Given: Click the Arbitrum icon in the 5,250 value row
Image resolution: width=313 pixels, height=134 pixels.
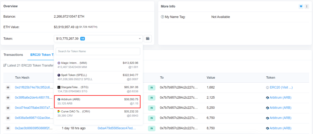Looking at the screenshot, I should (x=267, y=108).
